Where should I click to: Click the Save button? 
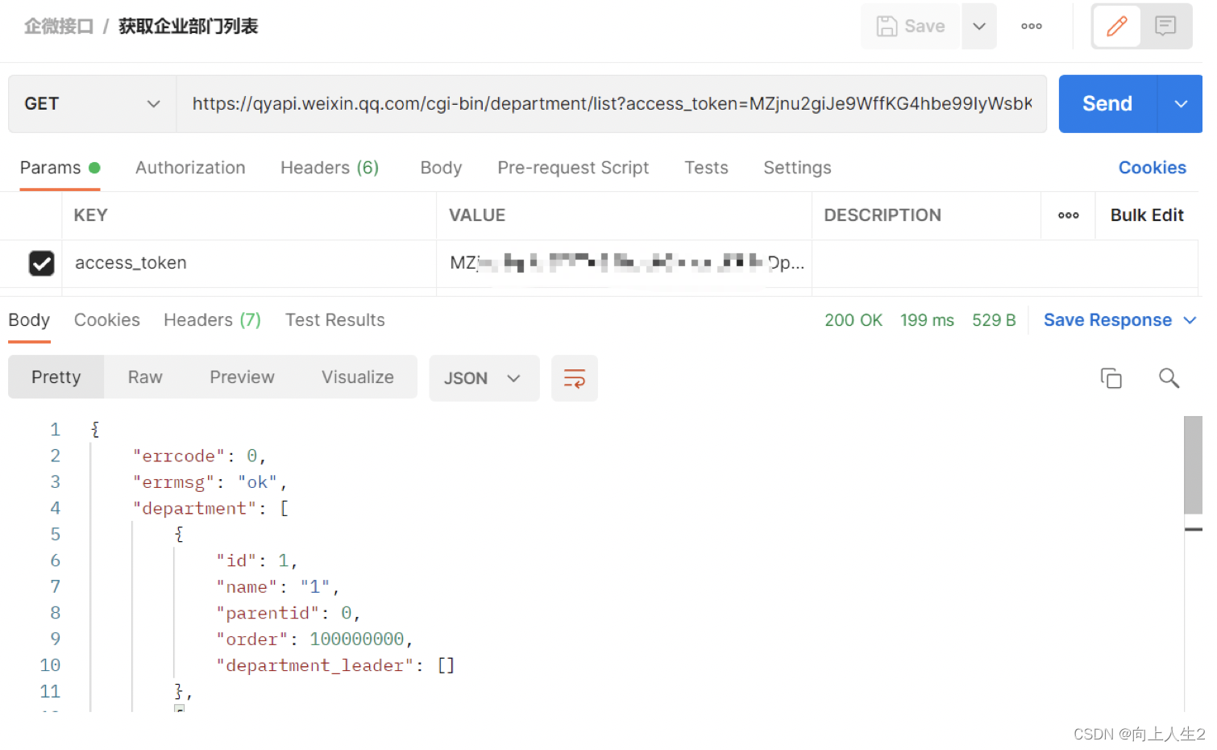(x=911, y=27)
